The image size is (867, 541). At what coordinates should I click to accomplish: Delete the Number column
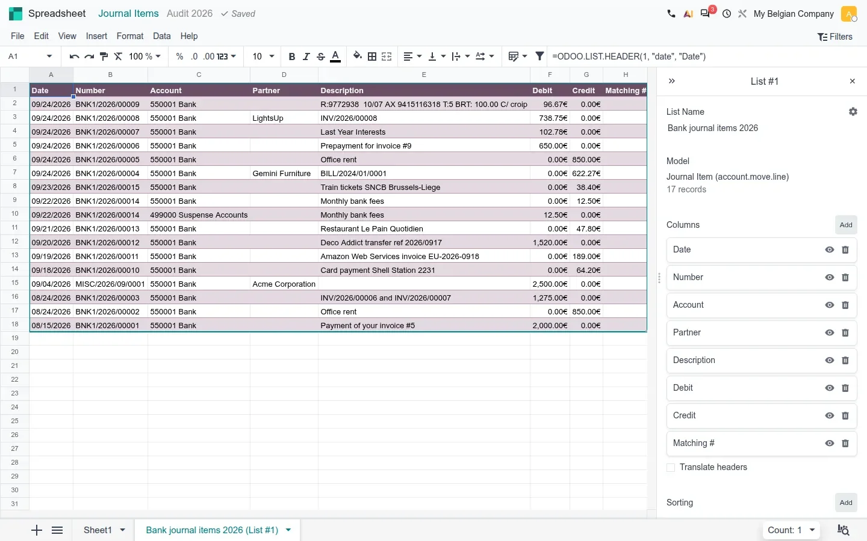tap(845, 278)
